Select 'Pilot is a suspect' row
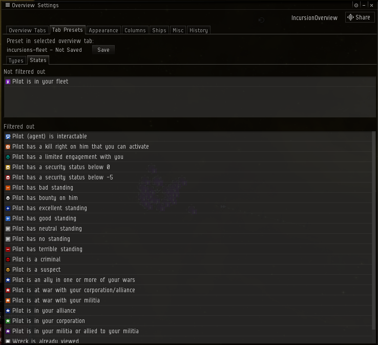Image resolution: width=378 pixels, height=345 pixels. [x=188, y=270]
